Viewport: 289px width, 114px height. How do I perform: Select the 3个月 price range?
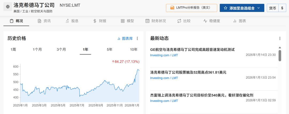(61, 49)
